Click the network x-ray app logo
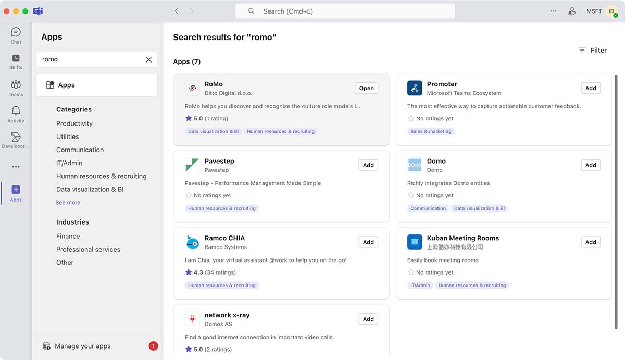The image size is (625, 360). pyautogui.click(x=192, y=319)
